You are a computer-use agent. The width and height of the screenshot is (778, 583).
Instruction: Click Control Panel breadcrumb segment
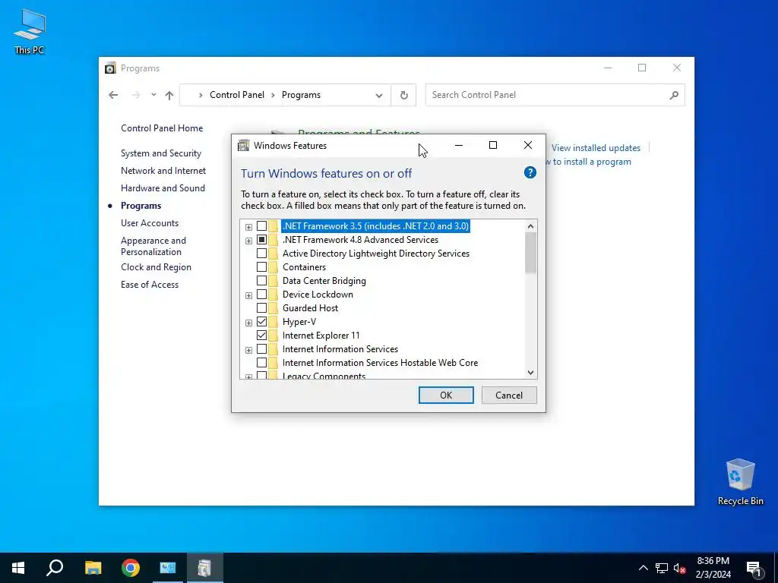pos(237,95)
